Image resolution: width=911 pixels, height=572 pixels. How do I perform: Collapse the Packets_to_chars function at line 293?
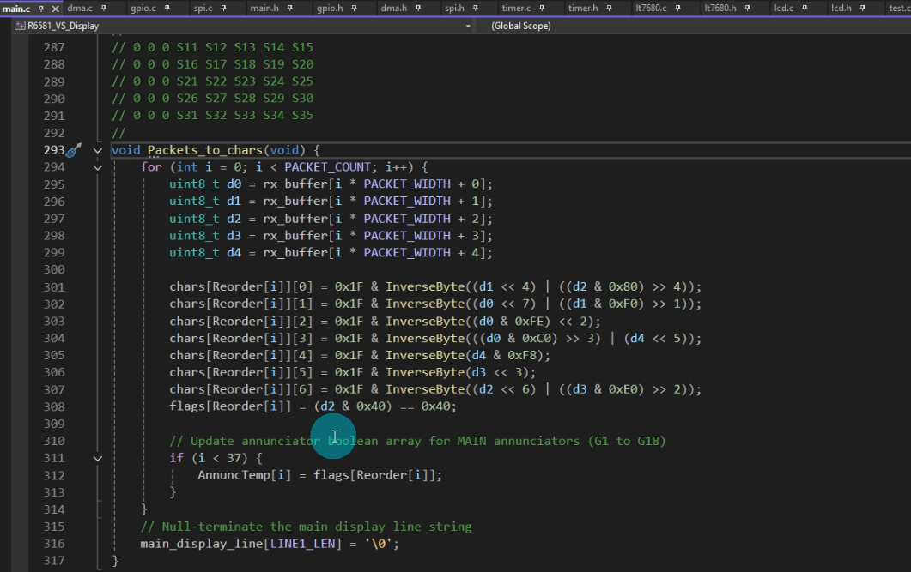click(98, 150)
